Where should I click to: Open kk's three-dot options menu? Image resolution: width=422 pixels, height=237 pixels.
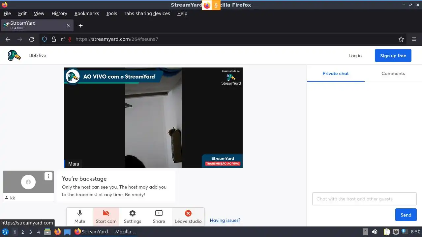(x=48, y=176)
